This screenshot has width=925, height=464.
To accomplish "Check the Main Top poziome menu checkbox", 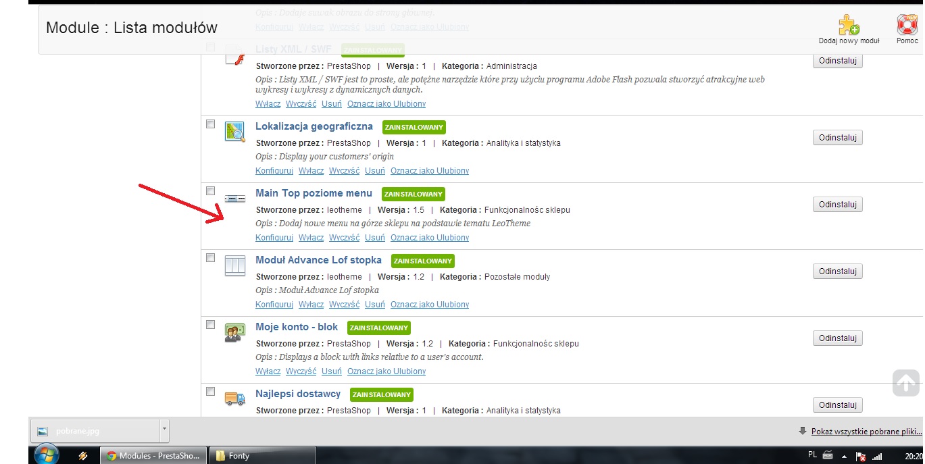I will [x=210, y=191].
